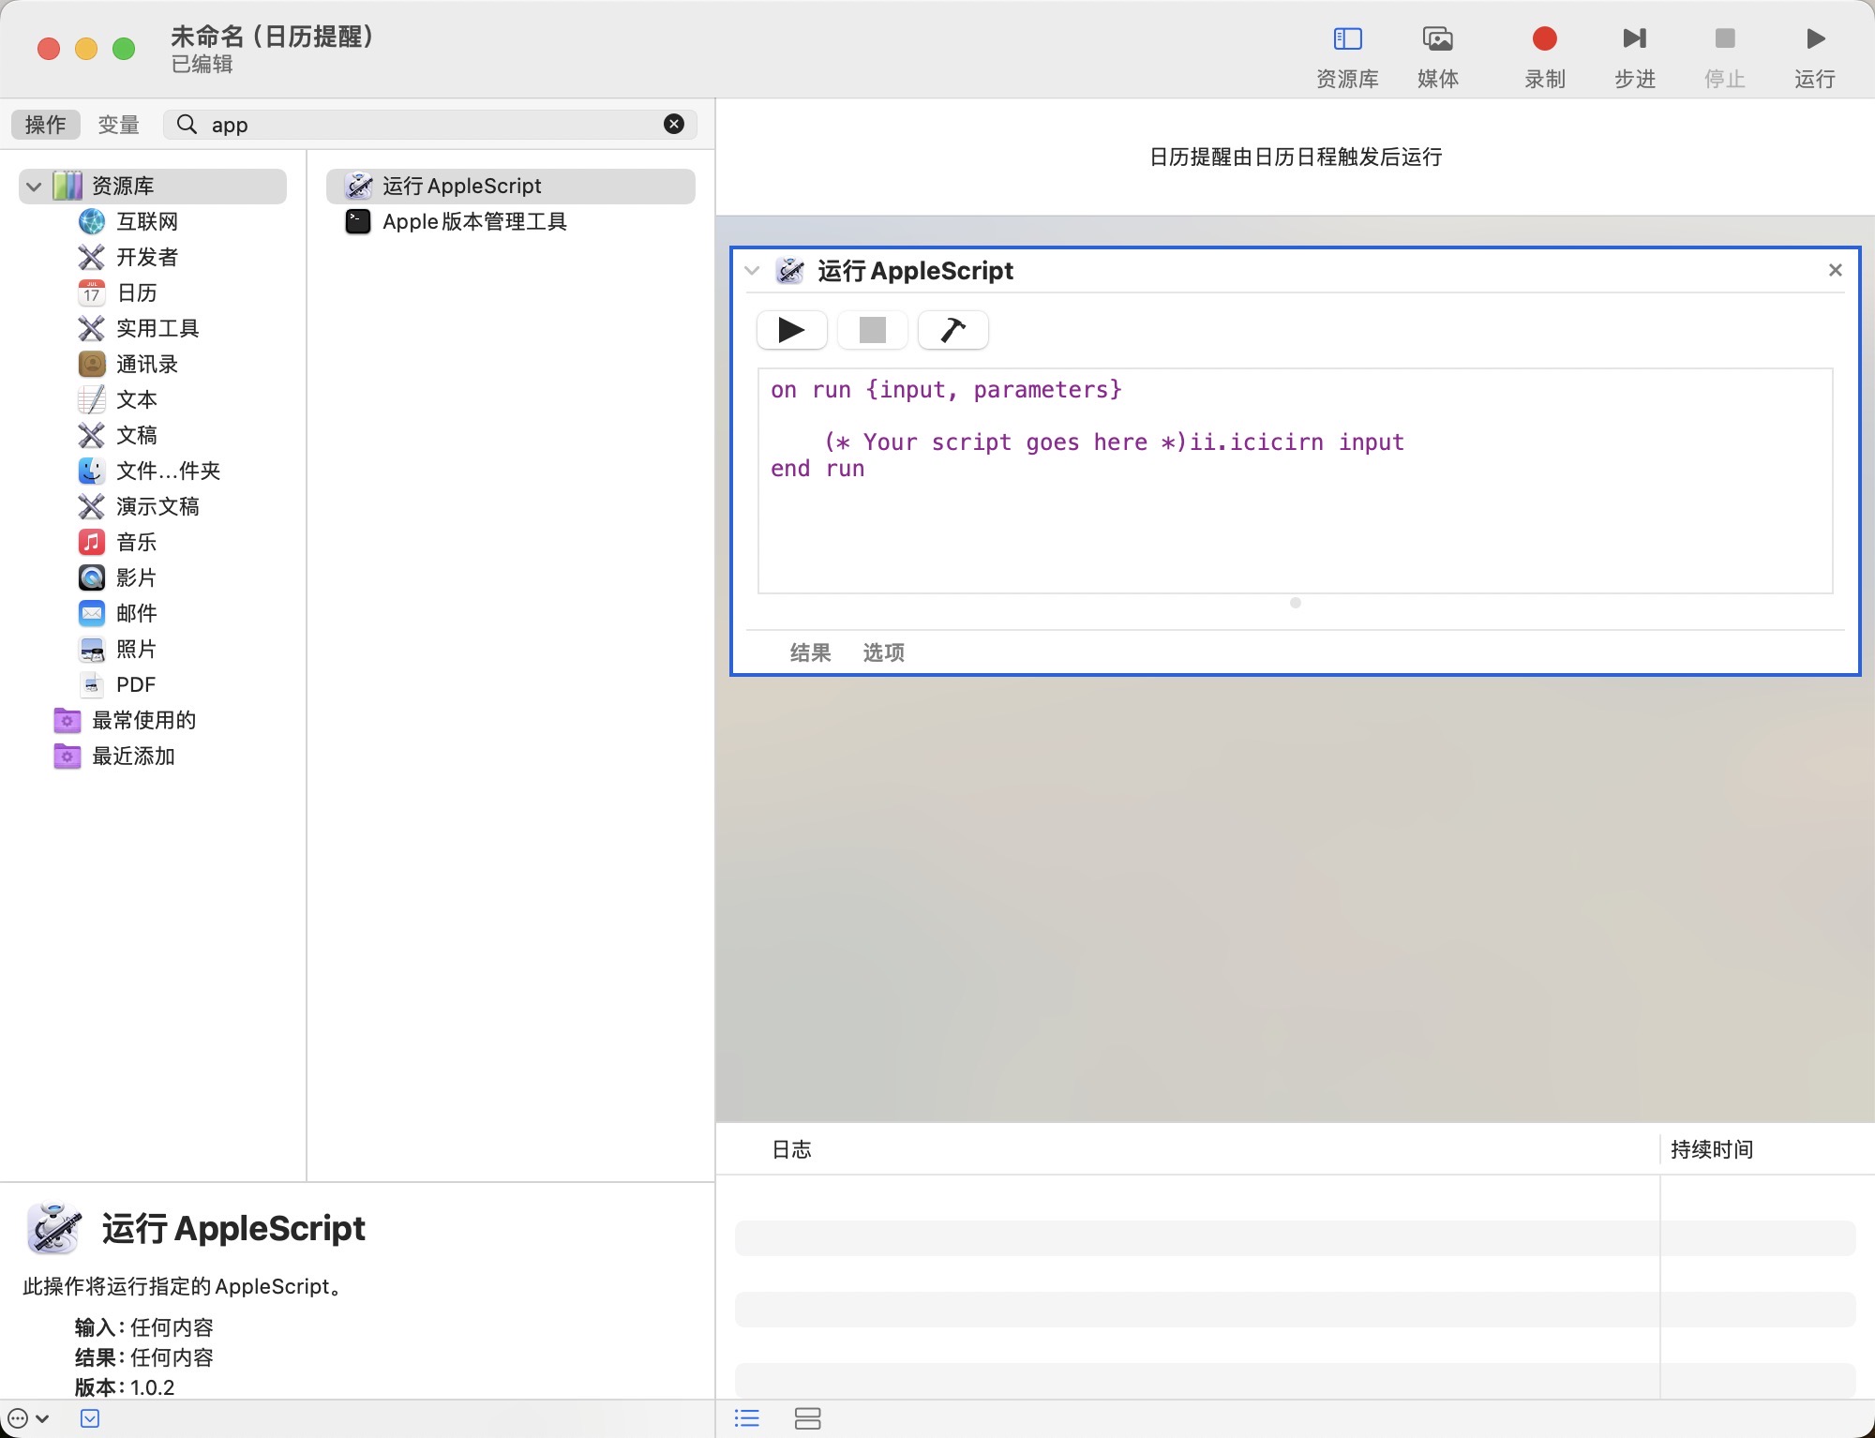
Task: Open the bottom-left action options menu
Action: click(x=26, y=1419)
